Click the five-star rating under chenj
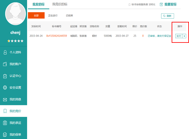Viewport: 189px width, 139px height. 15,41
